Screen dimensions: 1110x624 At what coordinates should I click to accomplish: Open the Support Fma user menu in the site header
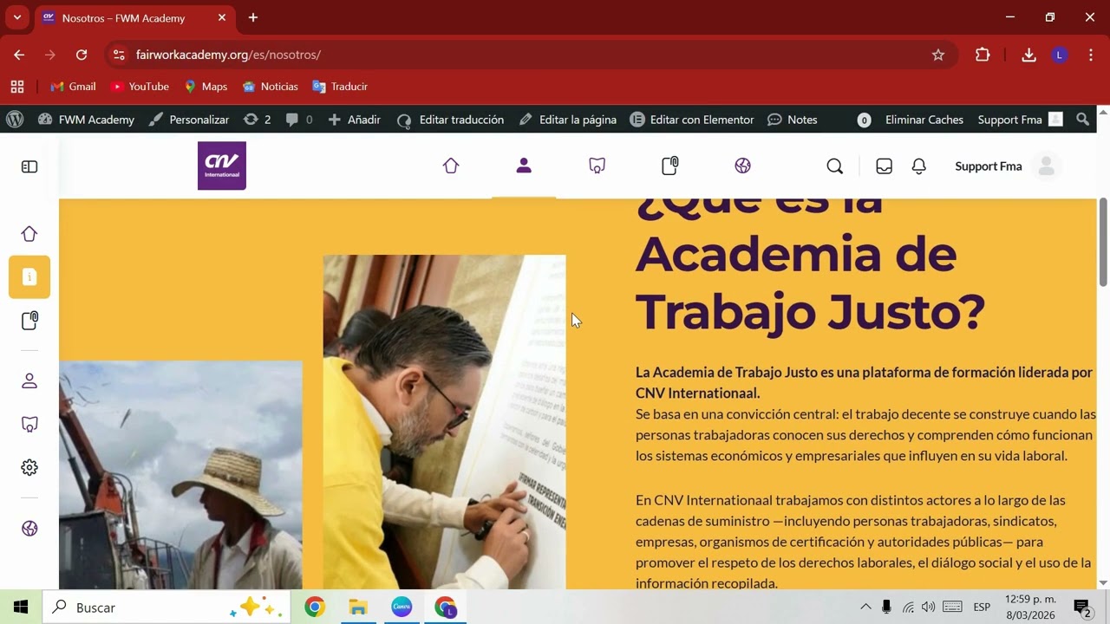coord(989,166)
